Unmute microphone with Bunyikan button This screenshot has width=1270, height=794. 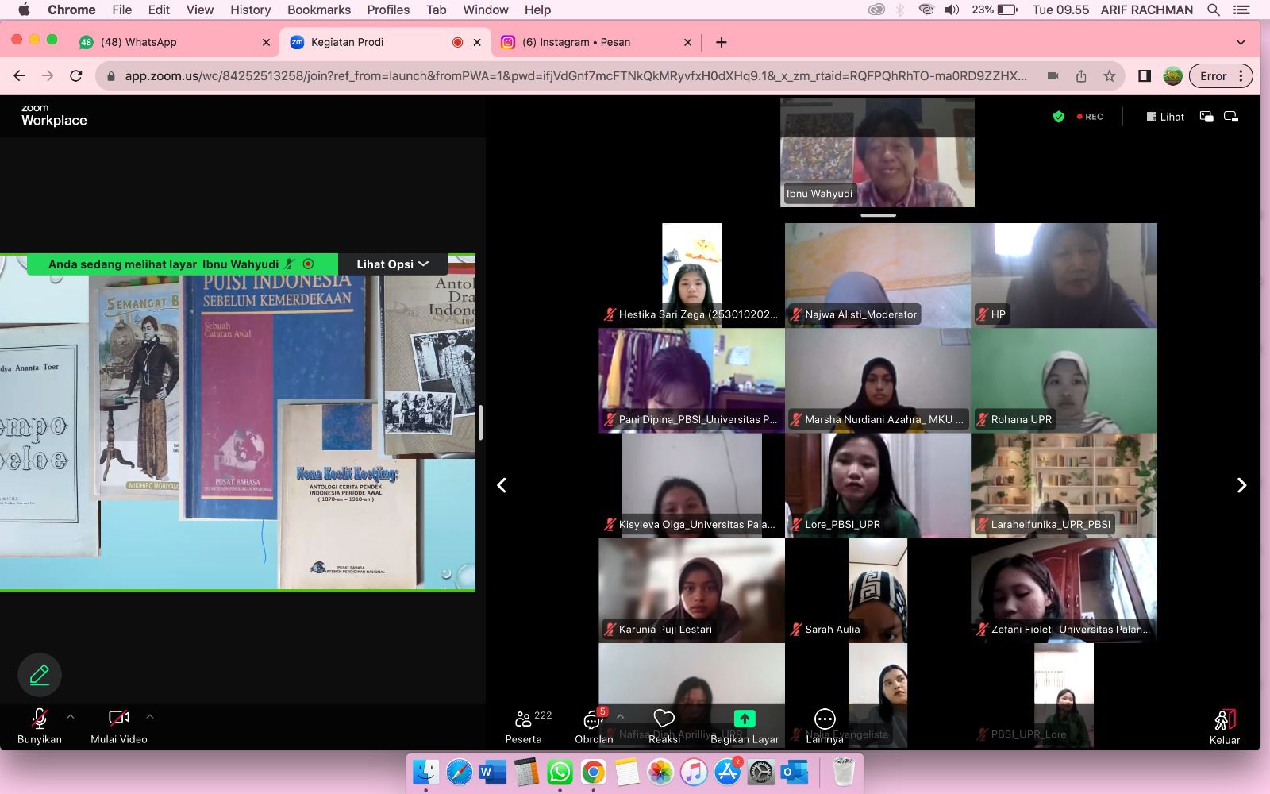40,719
